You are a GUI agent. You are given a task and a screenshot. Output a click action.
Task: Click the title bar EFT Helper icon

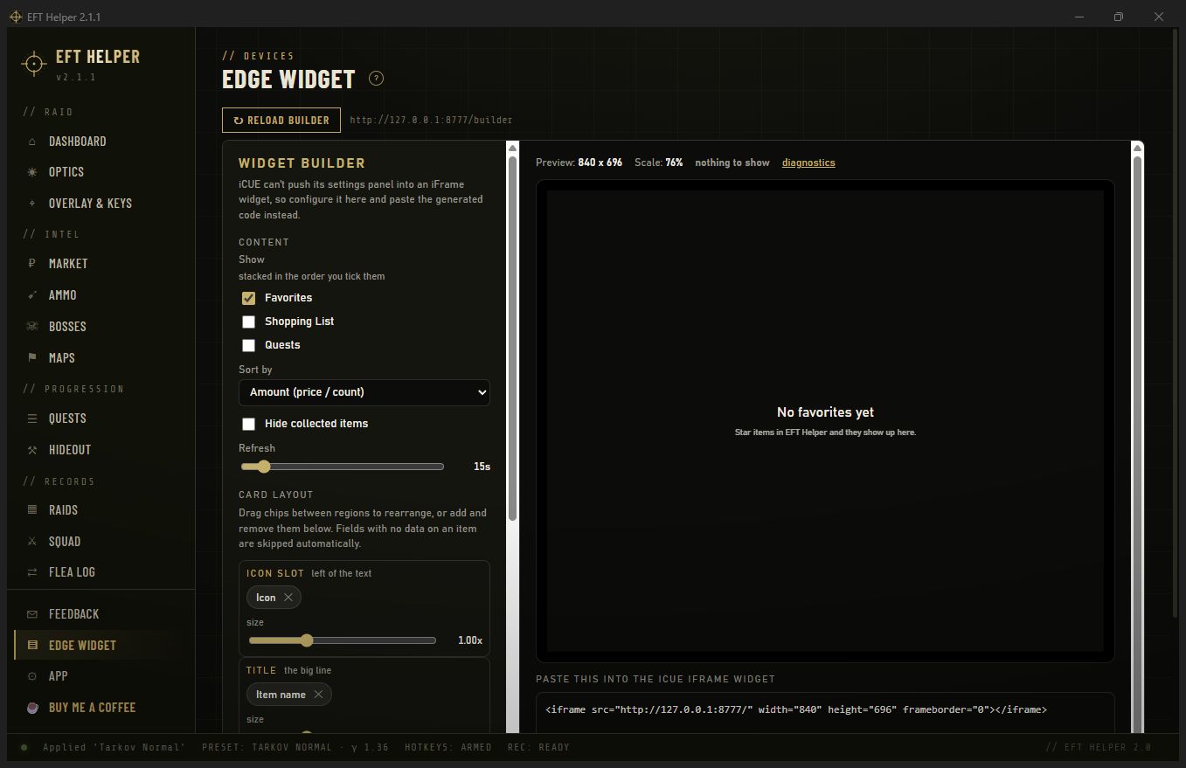coord(16,17)
